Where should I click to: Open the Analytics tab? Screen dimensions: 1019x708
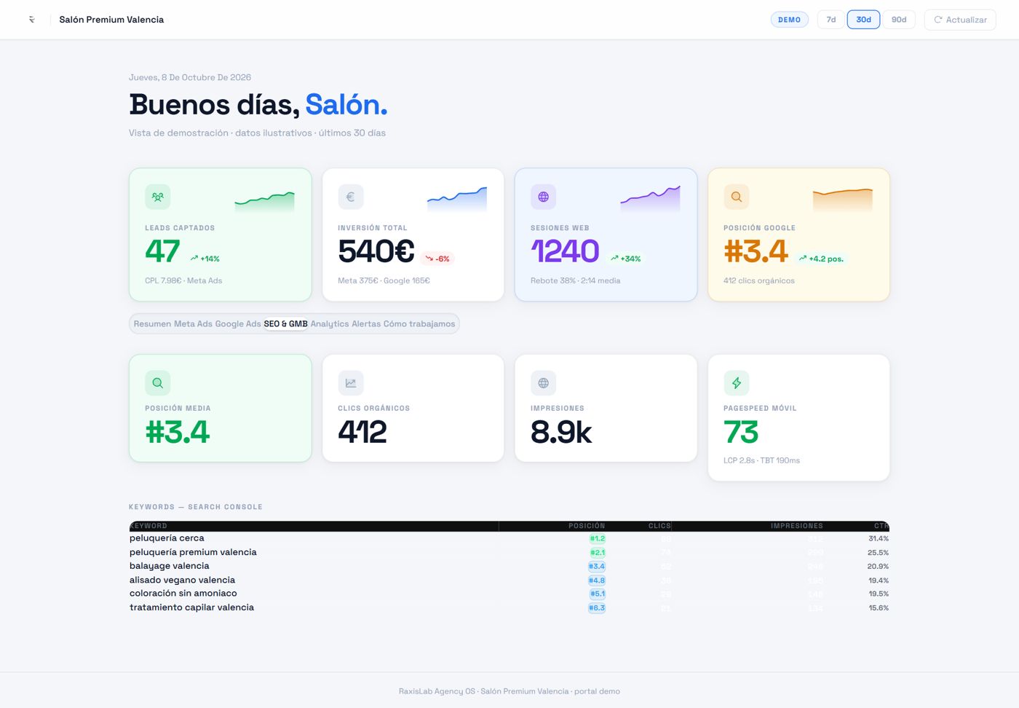pos(330,324)
